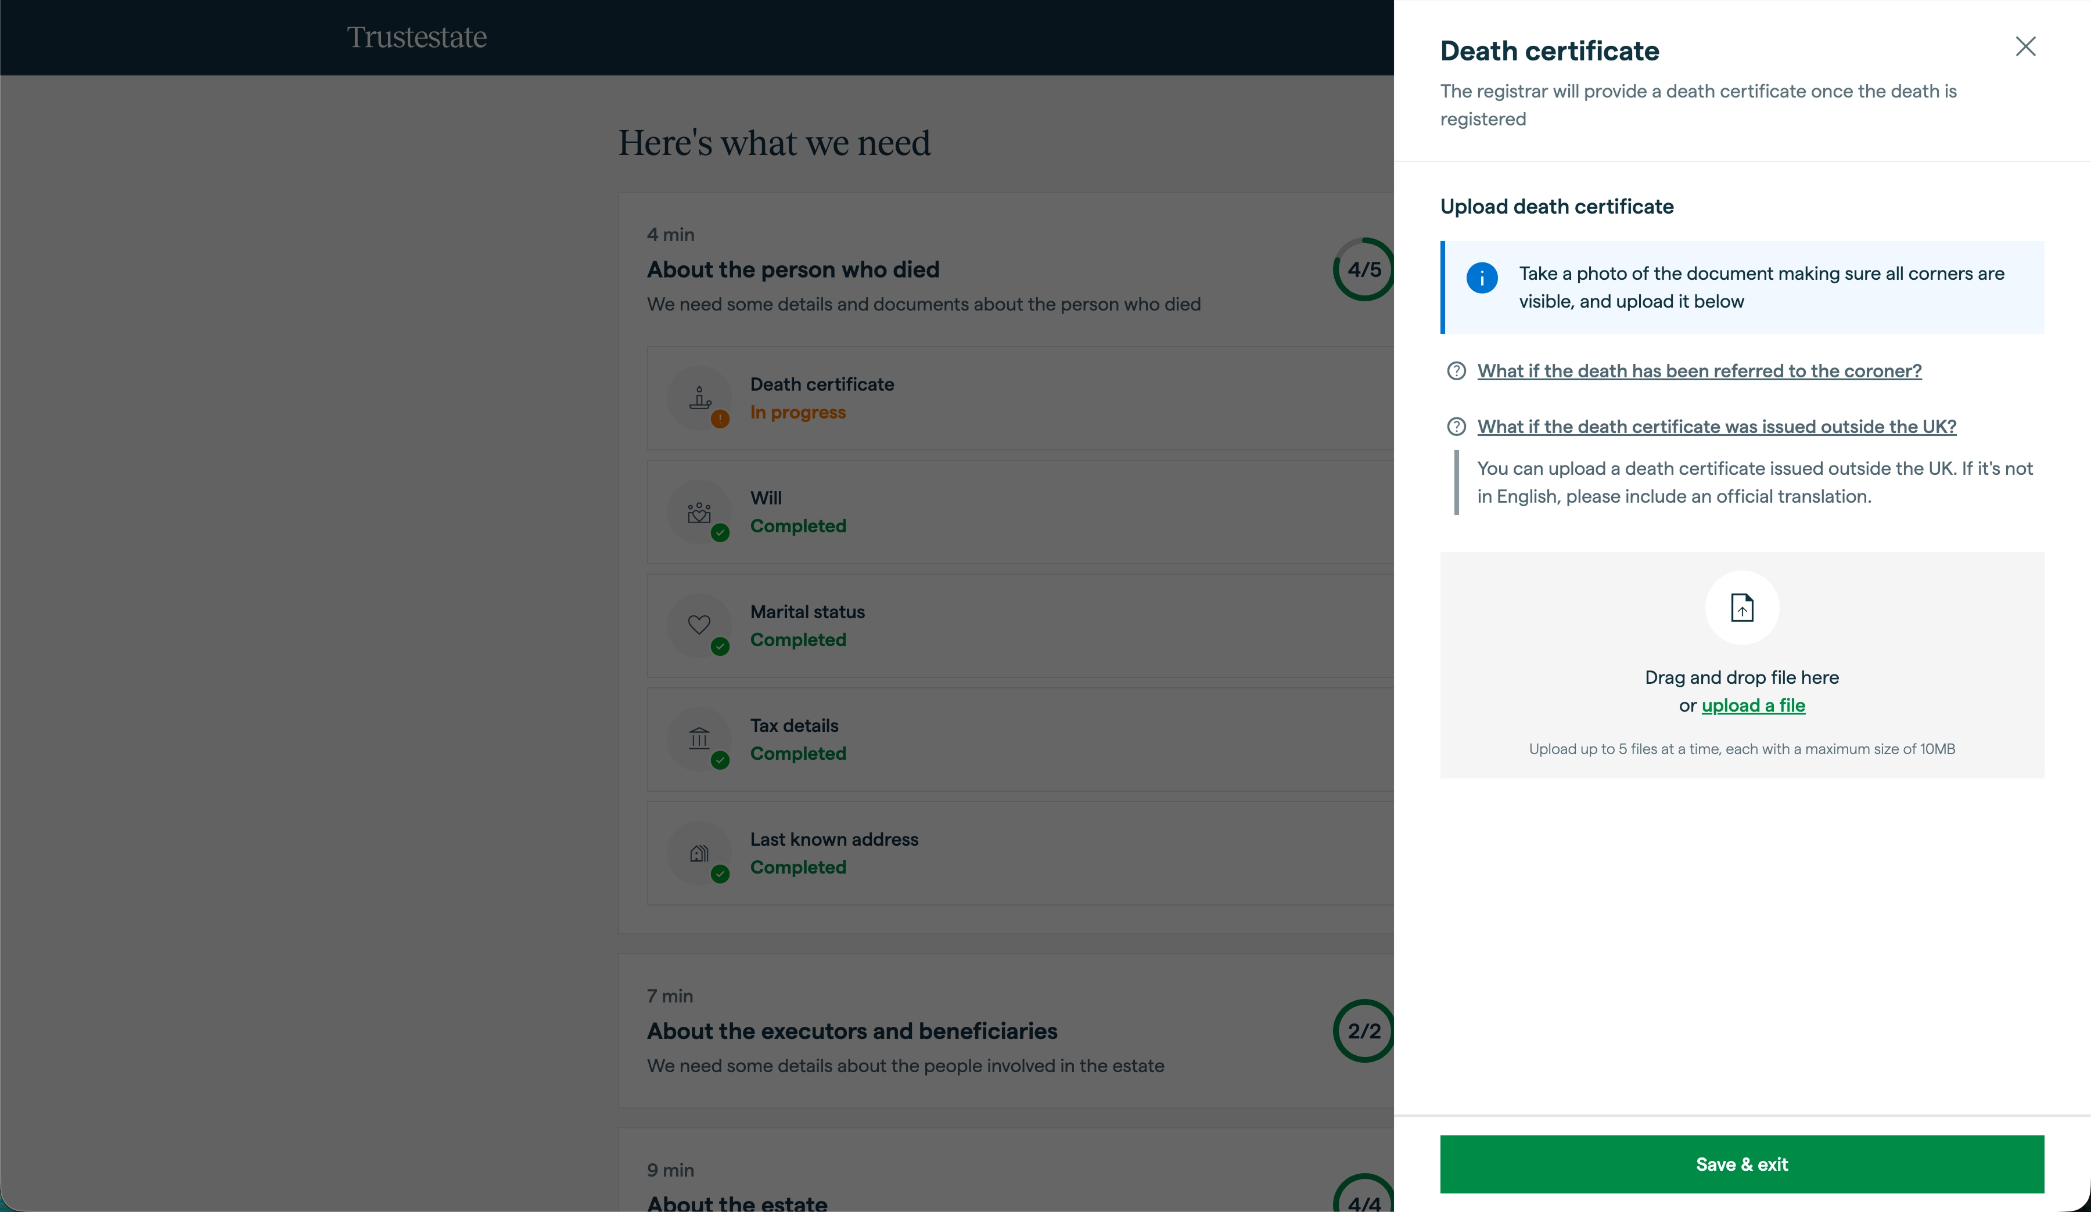Click the blue info icon in the photo tip
The width and height of the screenshot is (2091, 1212).
(1482, 277)
